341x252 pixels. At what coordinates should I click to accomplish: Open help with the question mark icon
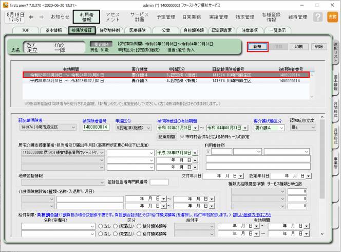tap(318, 17)
